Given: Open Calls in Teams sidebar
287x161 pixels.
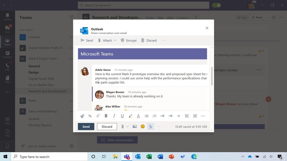Looking at the screenshot, I should (x=7, y=67).
